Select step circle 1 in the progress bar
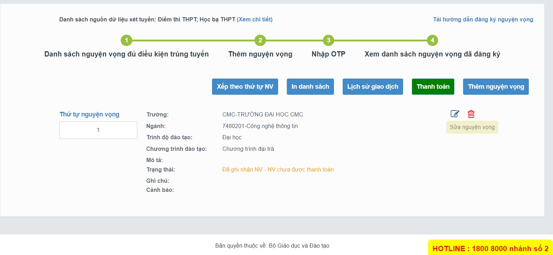This screenshot has width=553, height=255. pyautogui.click(x=127, y=40)
